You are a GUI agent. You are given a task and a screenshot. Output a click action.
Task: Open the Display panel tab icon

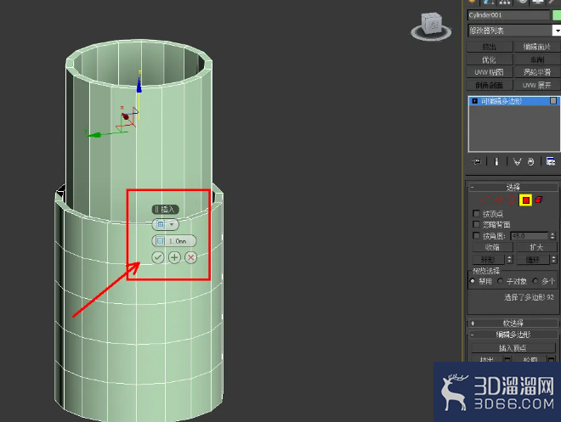[538, 2]
